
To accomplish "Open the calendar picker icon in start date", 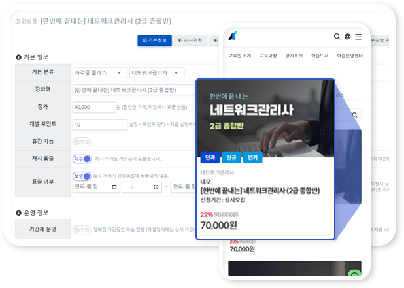I will click(114, 187).
